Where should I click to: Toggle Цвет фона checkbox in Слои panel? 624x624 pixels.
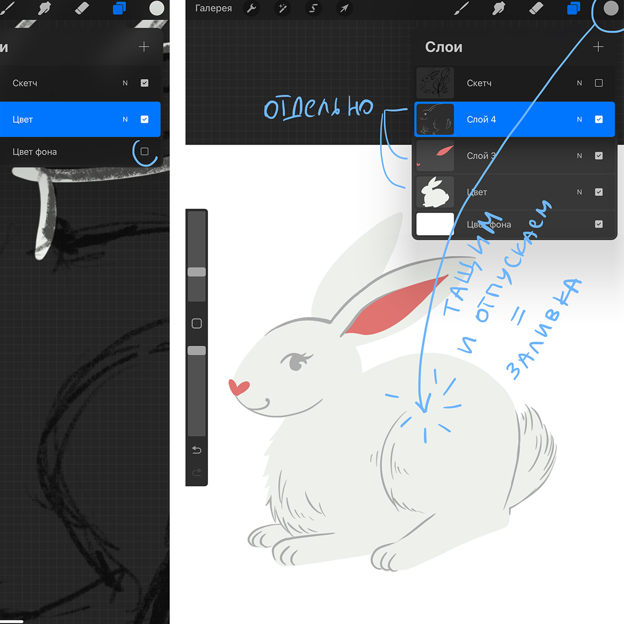[x=599, y=224]
